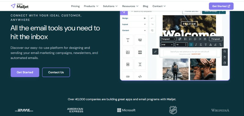Click the highlighter color icon
The height and width of the screenshot is (116, 244).
[215, 45]
